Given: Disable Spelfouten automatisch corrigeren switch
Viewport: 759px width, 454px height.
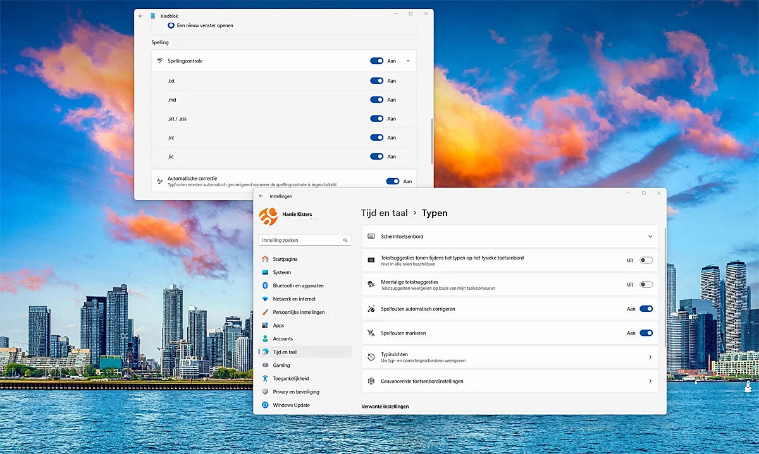Looking at the screenshot, I should 646,309.
